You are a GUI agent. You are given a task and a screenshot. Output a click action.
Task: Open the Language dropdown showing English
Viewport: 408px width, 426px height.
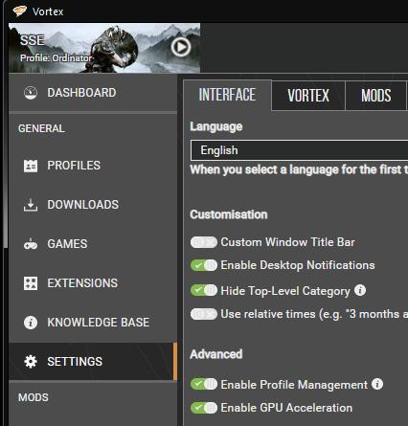coord(299,150)
